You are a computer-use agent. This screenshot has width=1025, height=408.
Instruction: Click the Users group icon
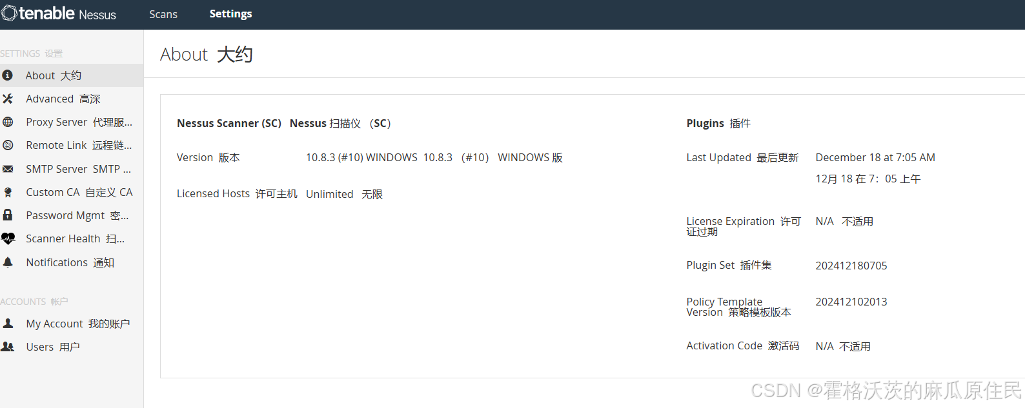[8, 347]
